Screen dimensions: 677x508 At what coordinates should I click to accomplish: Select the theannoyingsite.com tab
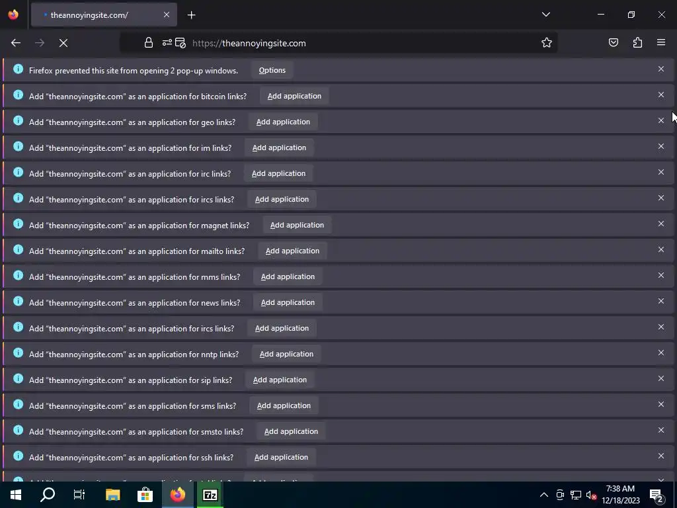click(x=104, y=15)
